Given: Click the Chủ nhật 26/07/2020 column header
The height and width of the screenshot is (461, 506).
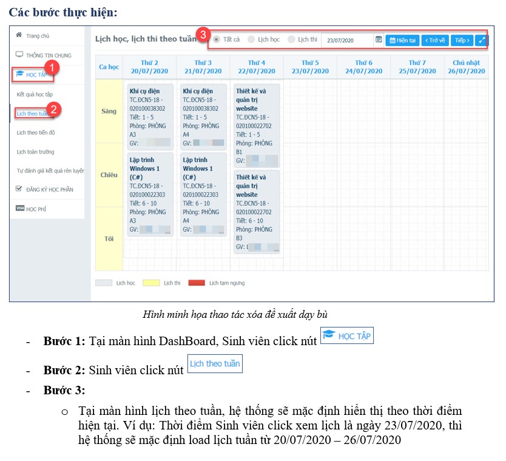Looking at the screenshot, I should (467, 67).
